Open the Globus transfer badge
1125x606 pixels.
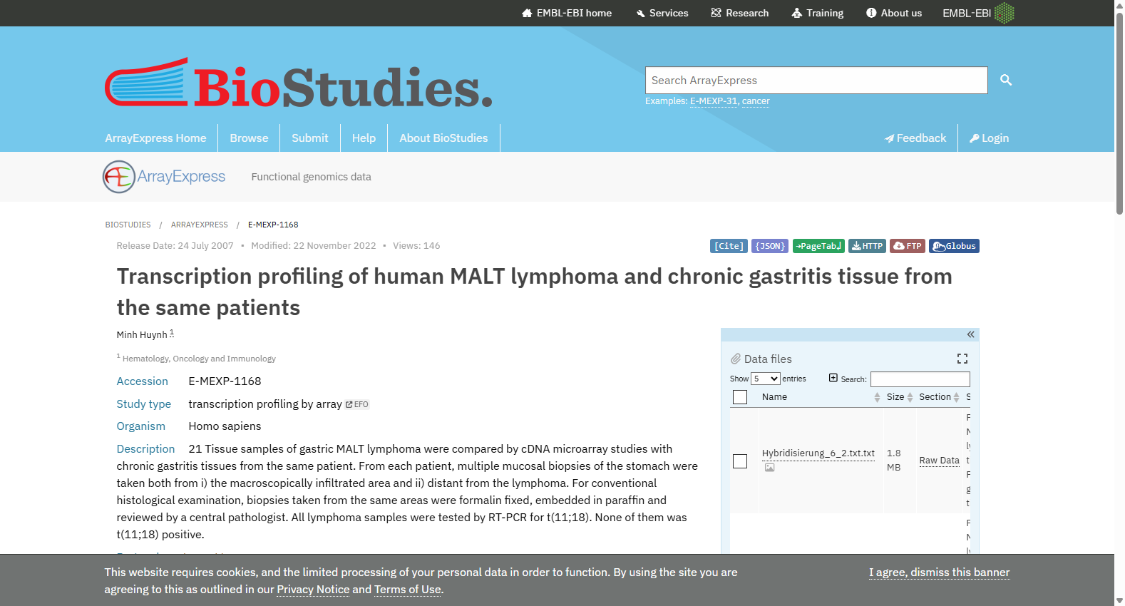coord(954,246)
